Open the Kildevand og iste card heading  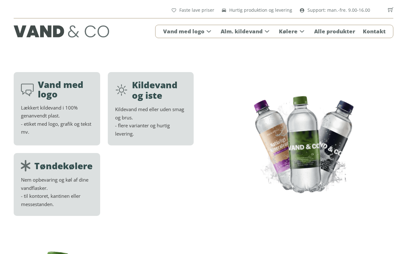[x=155, y=90]
